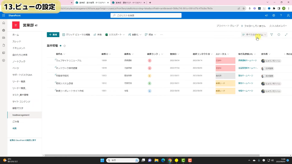Viewport: 292px width, 164px height.
Task: Go to ドキュメント in the left navigation
Action: [19, 48]
